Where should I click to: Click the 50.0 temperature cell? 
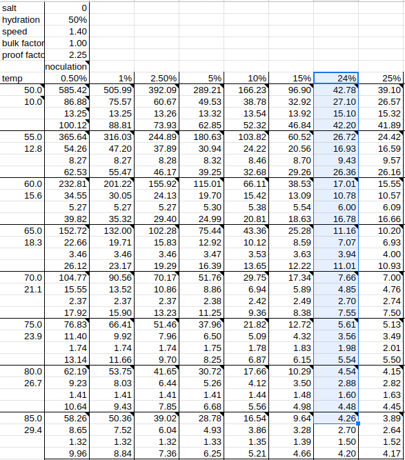[22, 90]
